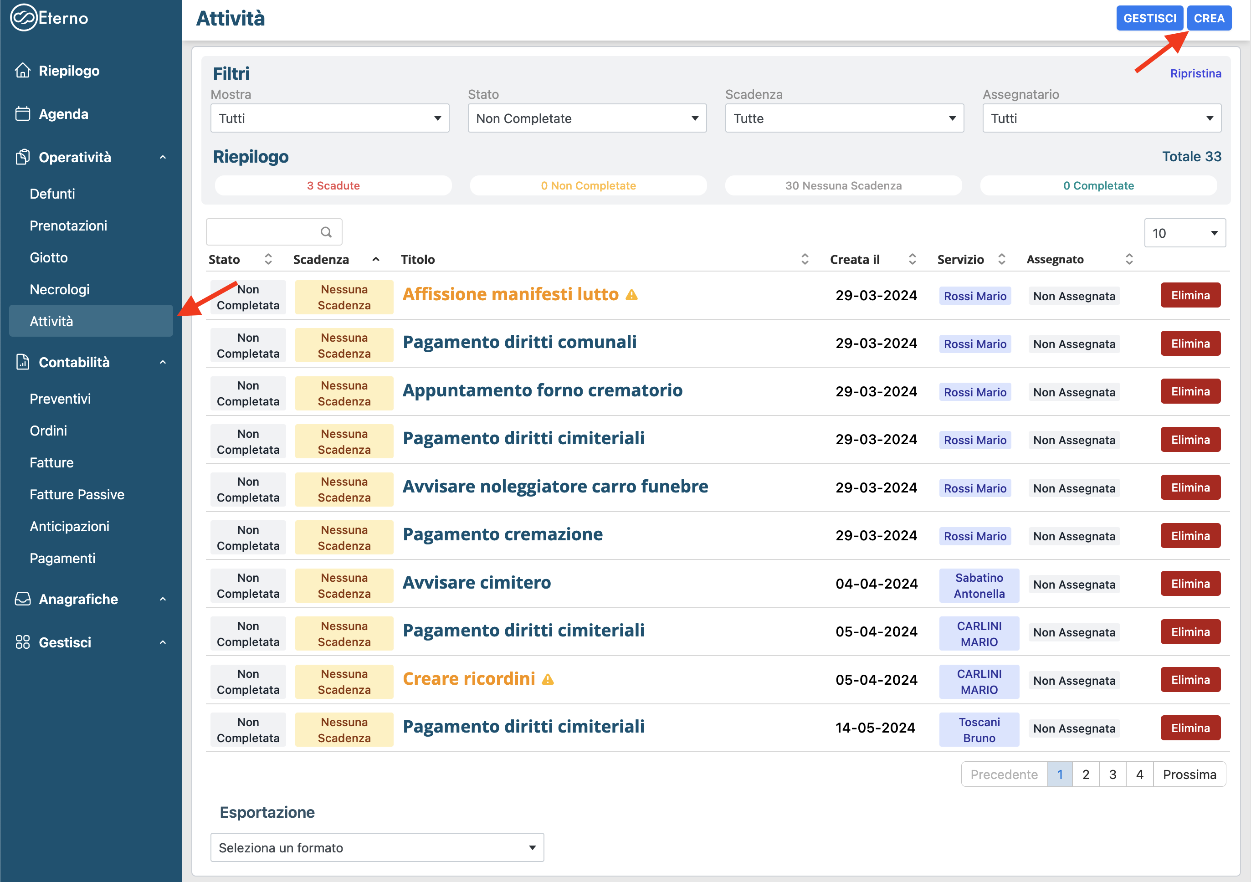The image size is (1251, 882).
Task: Click the Ripristina filters link
Action: (1195, 73)
